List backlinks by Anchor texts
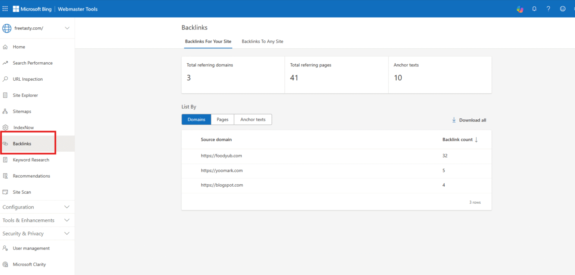575x275 pixels. (253, 119)
